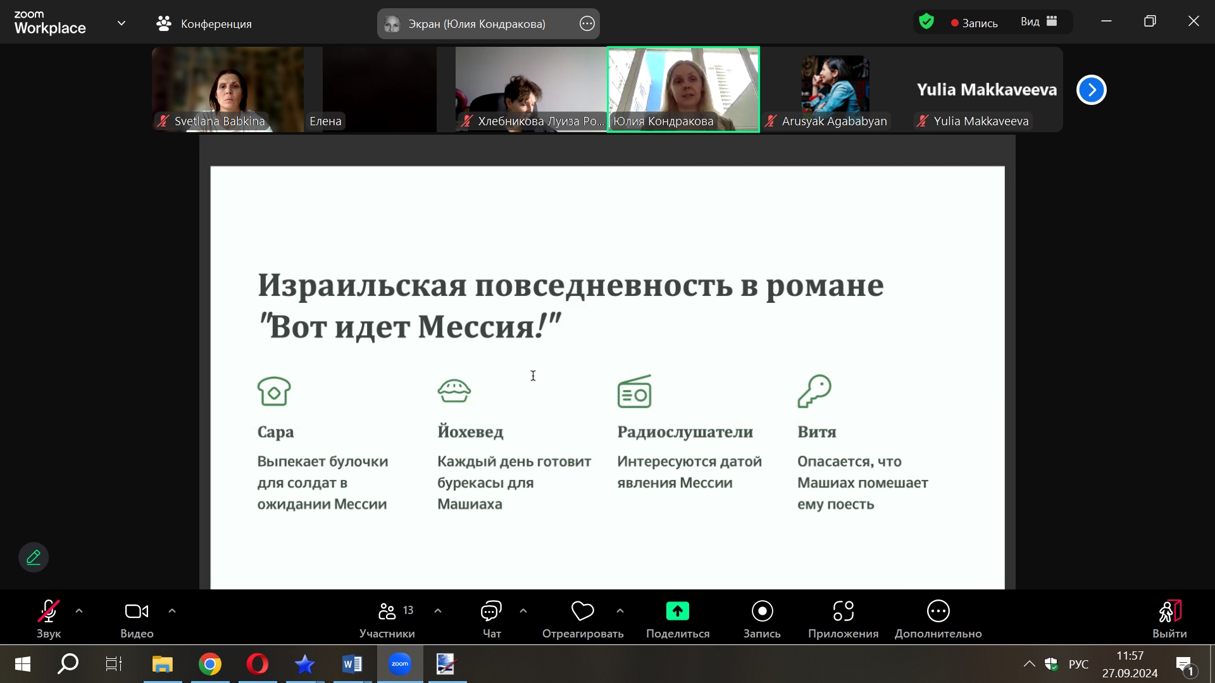Select Svetlana Babkina's video thumbnail

(x=228, y=89)
